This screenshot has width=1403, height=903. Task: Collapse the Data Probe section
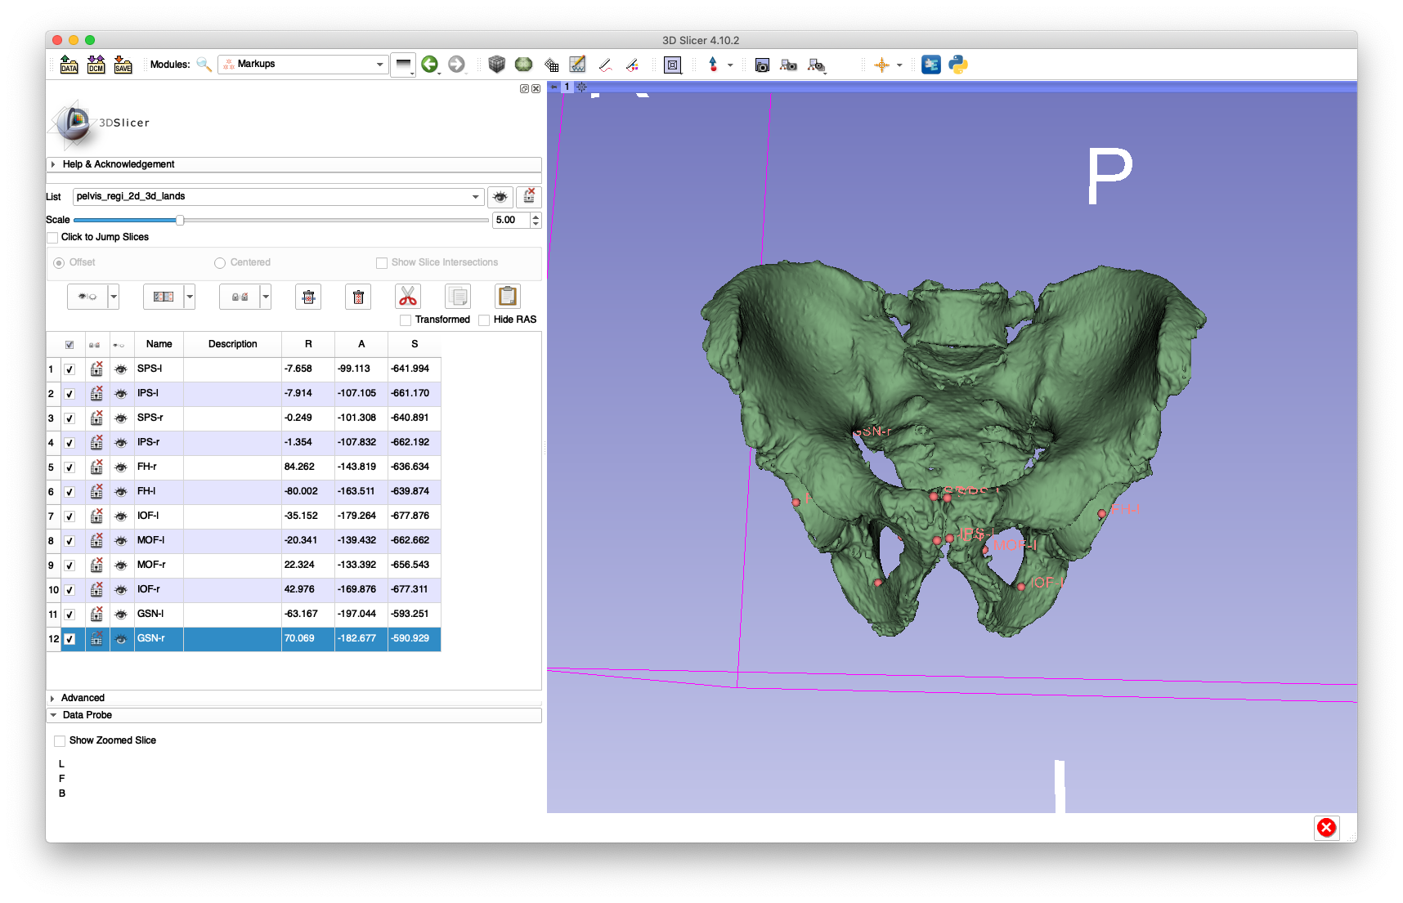point(294,715)
